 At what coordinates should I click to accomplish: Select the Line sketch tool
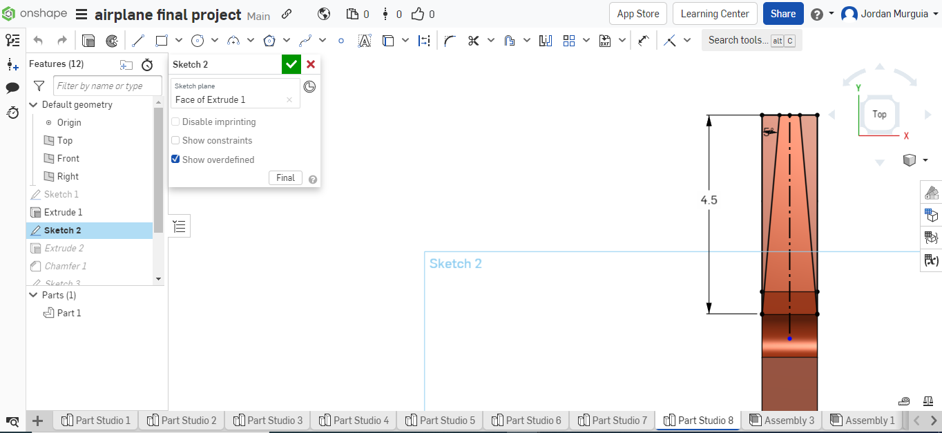137,40
